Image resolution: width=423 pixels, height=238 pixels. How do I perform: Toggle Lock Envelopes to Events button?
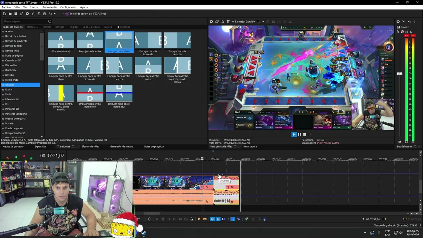[233, 219]
